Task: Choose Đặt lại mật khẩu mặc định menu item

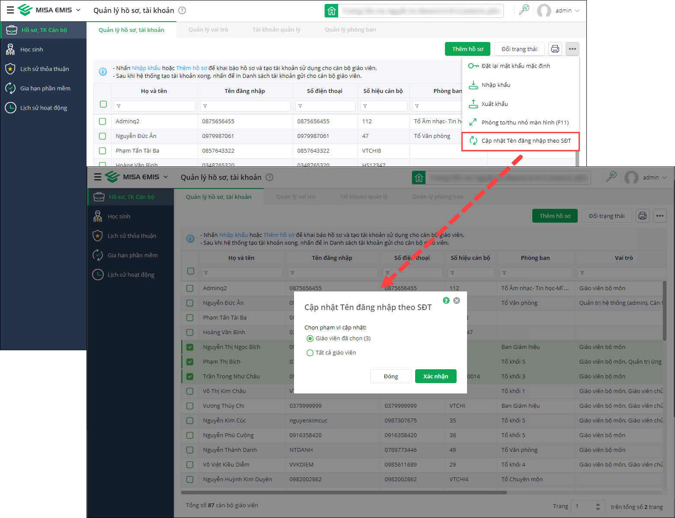Action: (x=521, y=66)
